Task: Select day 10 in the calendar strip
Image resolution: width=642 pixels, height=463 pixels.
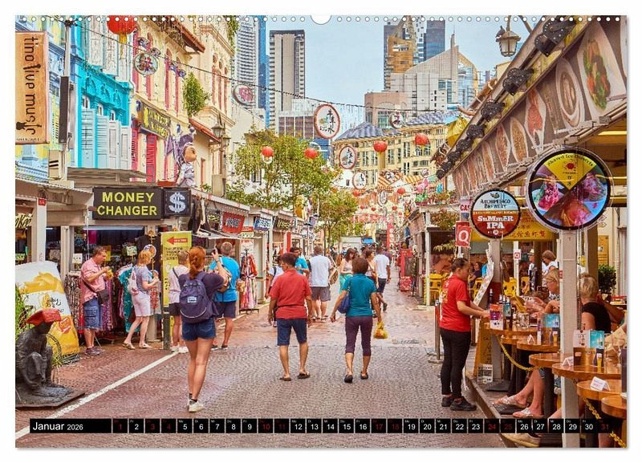Action: pyautogui.click(x=266, y=426)
